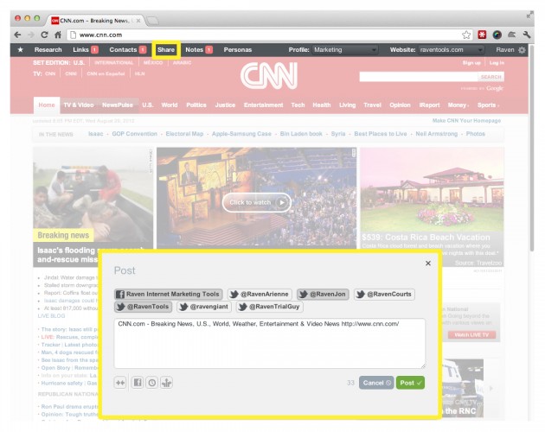Viewport: 545px width, 432px height.
Task: Click the signpost icon in Post dialog
Action: click(x=166, y=383)
